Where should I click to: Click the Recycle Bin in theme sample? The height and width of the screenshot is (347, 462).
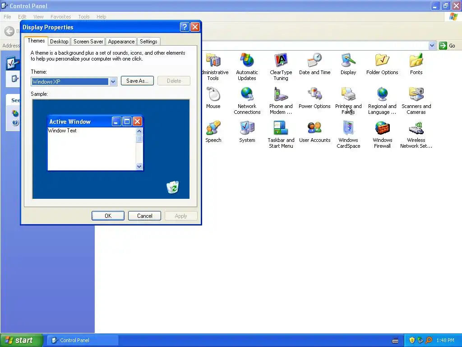click(x=173, y=187)
